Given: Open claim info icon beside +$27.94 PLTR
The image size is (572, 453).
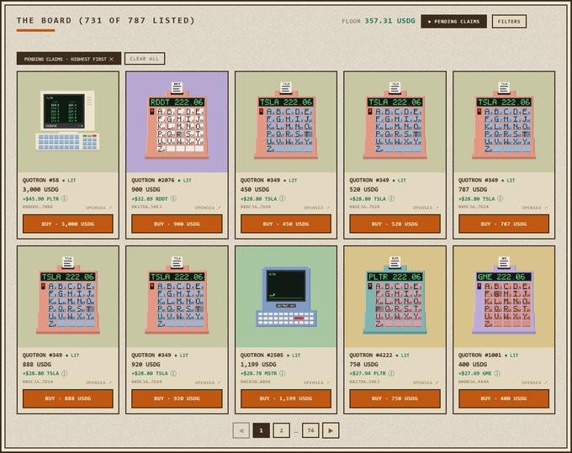Looking at the screenshot, I should [x=391, y=373].
